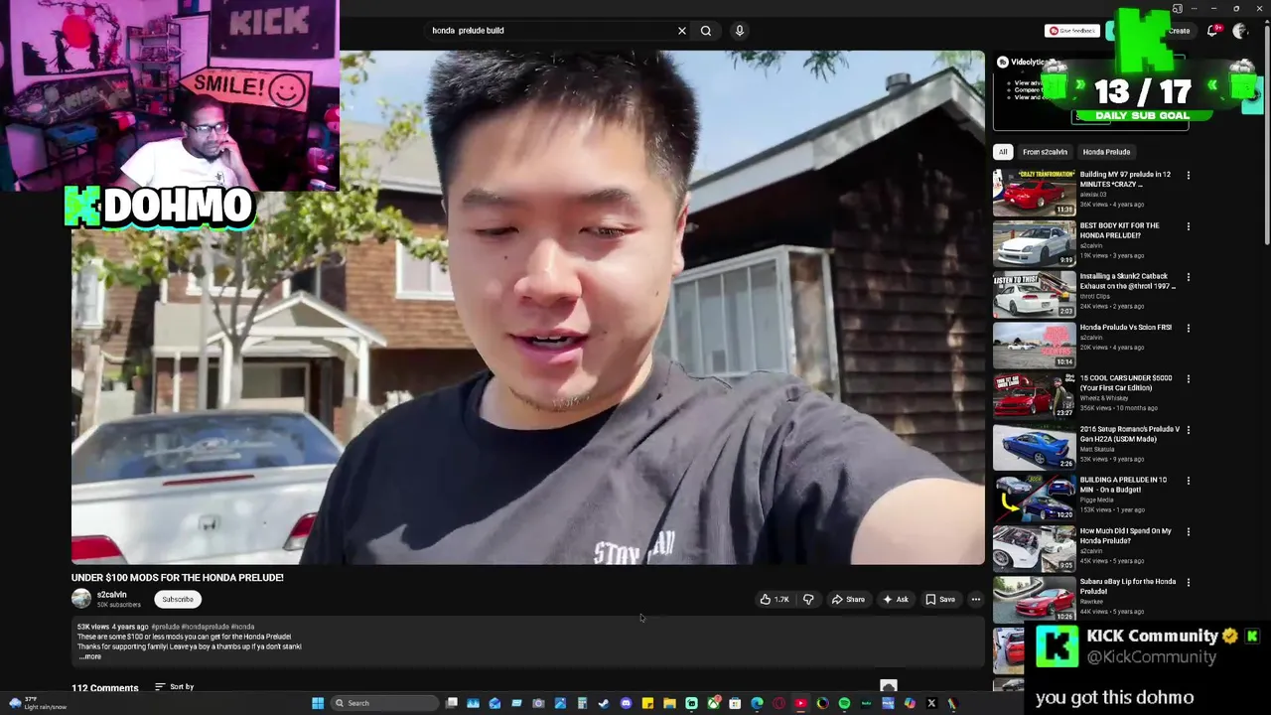Open options menu for 2016 Setup Romano's video
This screenshot has height=715, width=1271.
click(1189, 430)
